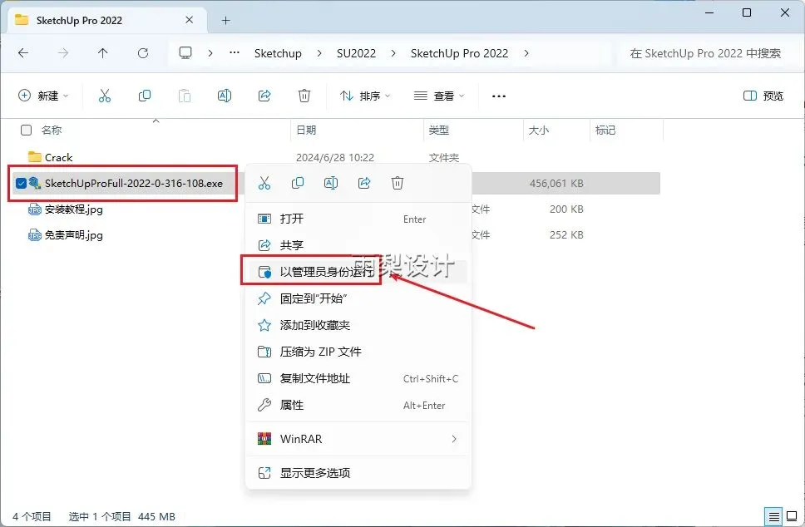Click the Share icon in the context menu
The image size is (805, 527).
[364, 183]
